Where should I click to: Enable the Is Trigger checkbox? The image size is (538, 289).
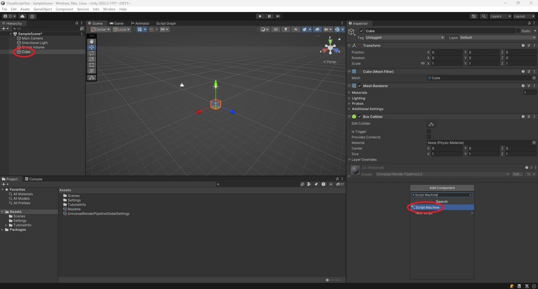[x=429, y=132]
